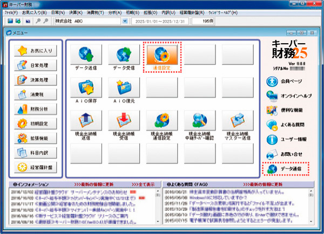
Task: Select お気に入り favorites in sidebar
Action: click(x=35, y=51)
